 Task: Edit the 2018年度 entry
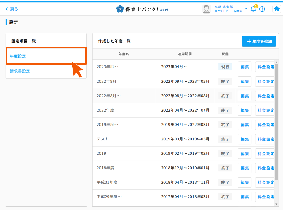point(244,168)
